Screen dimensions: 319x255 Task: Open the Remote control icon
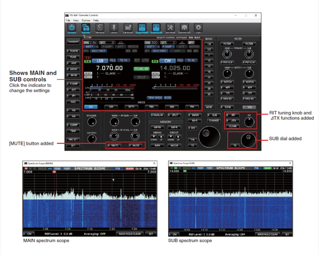point(86,27)
